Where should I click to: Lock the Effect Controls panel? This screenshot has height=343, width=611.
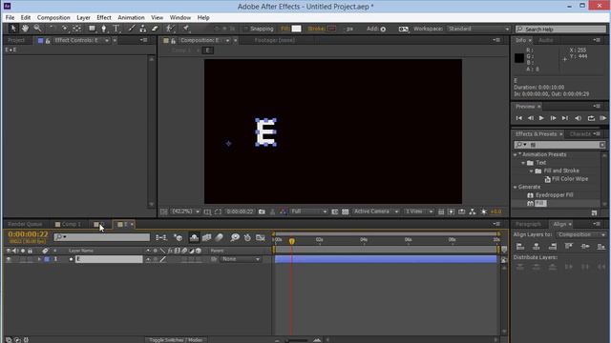pos(48,40)
